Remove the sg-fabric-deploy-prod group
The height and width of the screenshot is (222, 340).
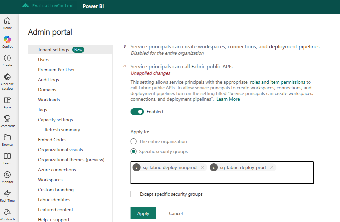272,167
